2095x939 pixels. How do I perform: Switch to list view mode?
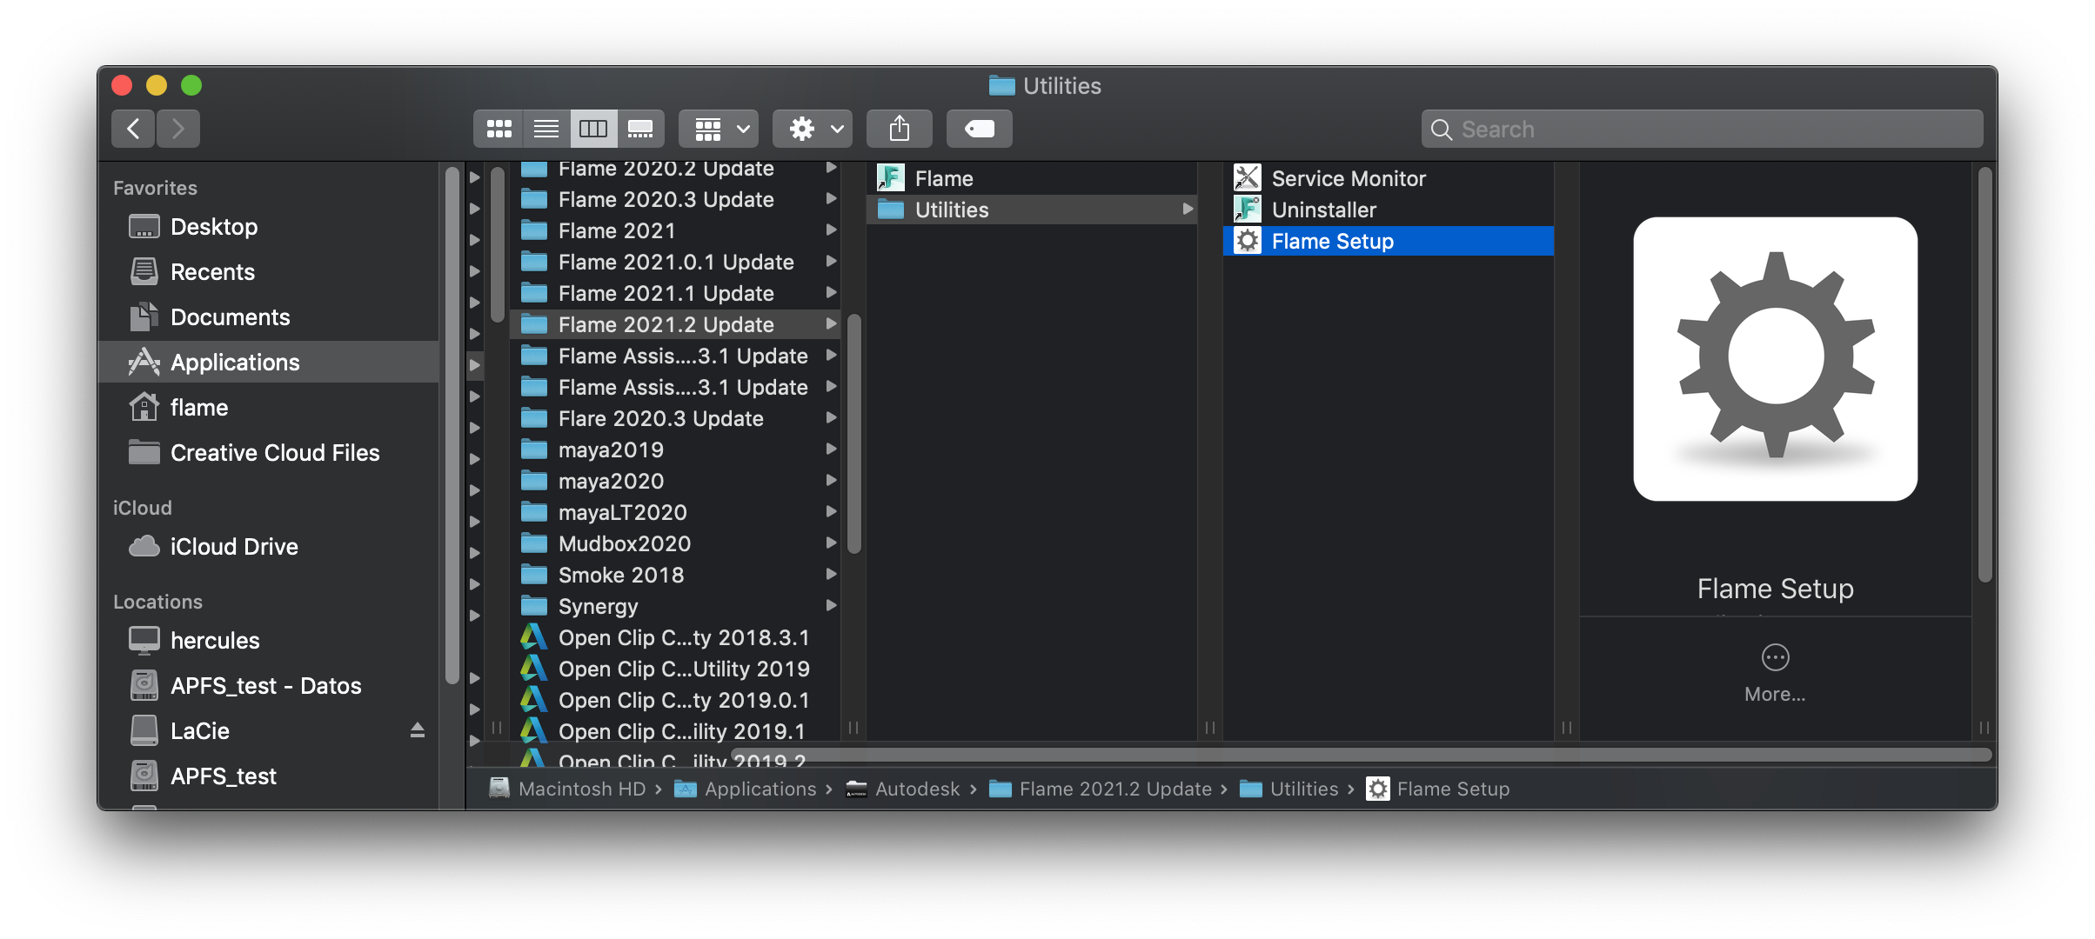pos(546,129)
